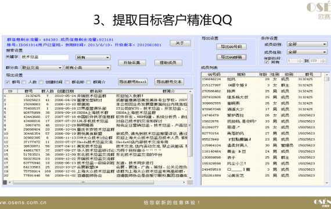Sort group list by 群名称 column header
This screenshot has width=331, height=209.
(x=96, y=91)
